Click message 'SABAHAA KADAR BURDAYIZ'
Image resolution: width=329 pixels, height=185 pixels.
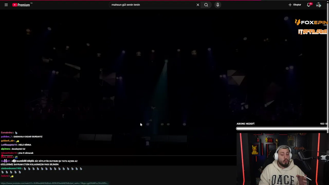click(28, 137)
